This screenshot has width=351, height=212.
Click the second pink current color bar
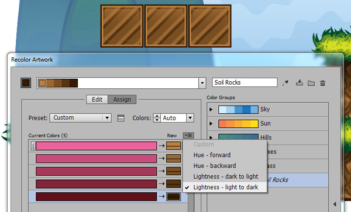97,158
